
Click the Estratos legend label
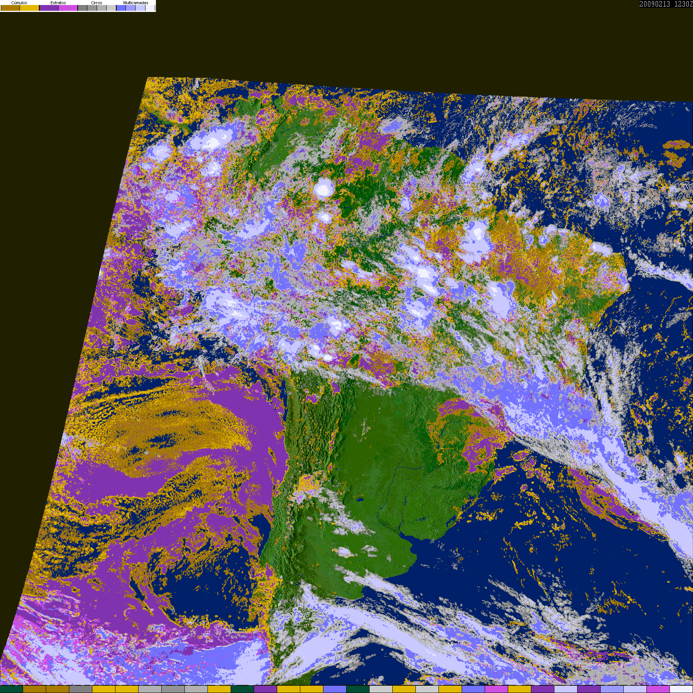[x=58, y=3]
